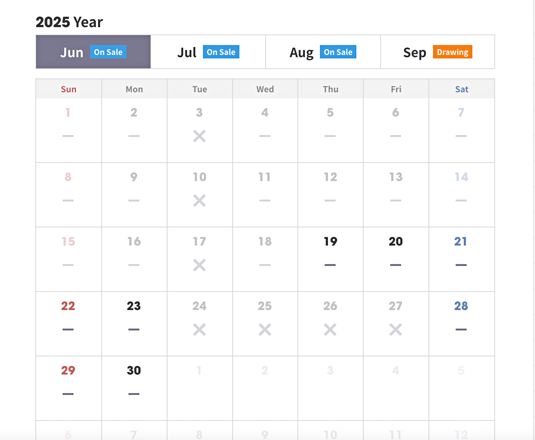535x440 pixels.
Task: Click the orange Drawing badge
Action: click(x=453, y=52)
